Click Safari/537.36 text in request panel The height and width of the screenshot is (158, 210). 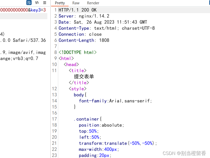[29, 40]
